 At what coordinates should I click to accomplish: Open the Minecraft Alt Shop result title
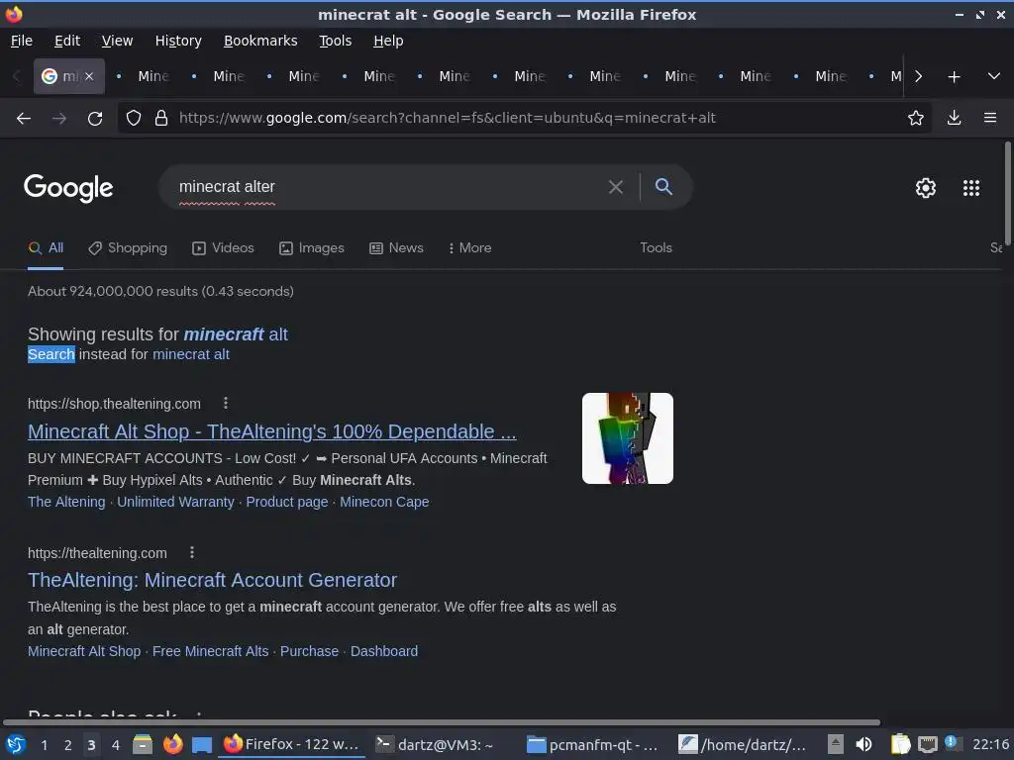272,431
